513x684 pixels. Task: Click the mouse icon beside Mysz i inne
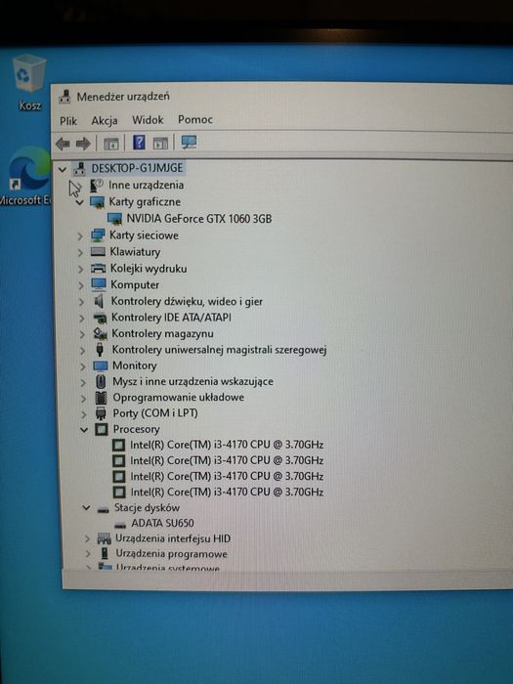pyautogui.click(x=101, y=382)
